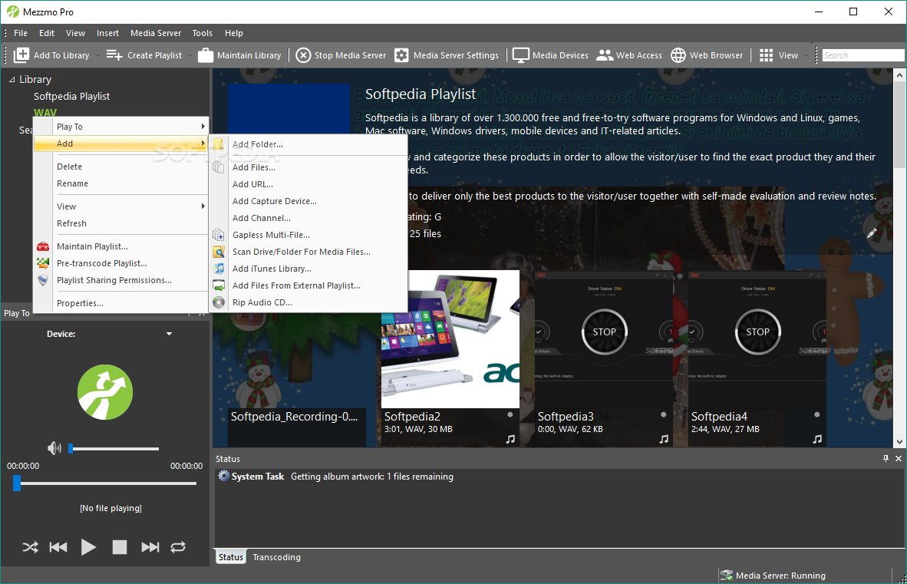Click the scroll down arrow of content pane
The image size is (907, 584).
pos(899,442)
